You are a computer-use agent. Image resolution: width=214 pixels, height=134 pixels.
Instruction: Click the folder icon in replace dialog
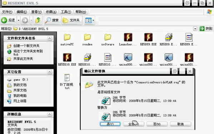coord(89,85)
